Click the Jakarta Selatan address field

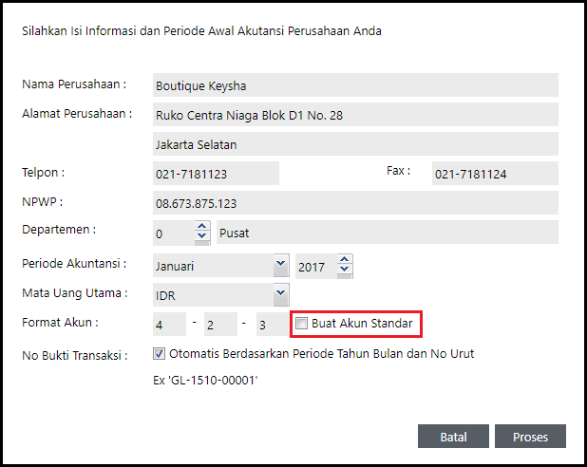[355, 145]
